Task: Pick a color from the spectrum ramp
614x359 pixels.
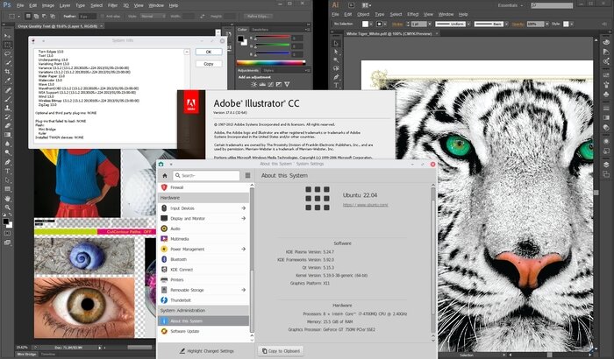Action: [270, 62]
